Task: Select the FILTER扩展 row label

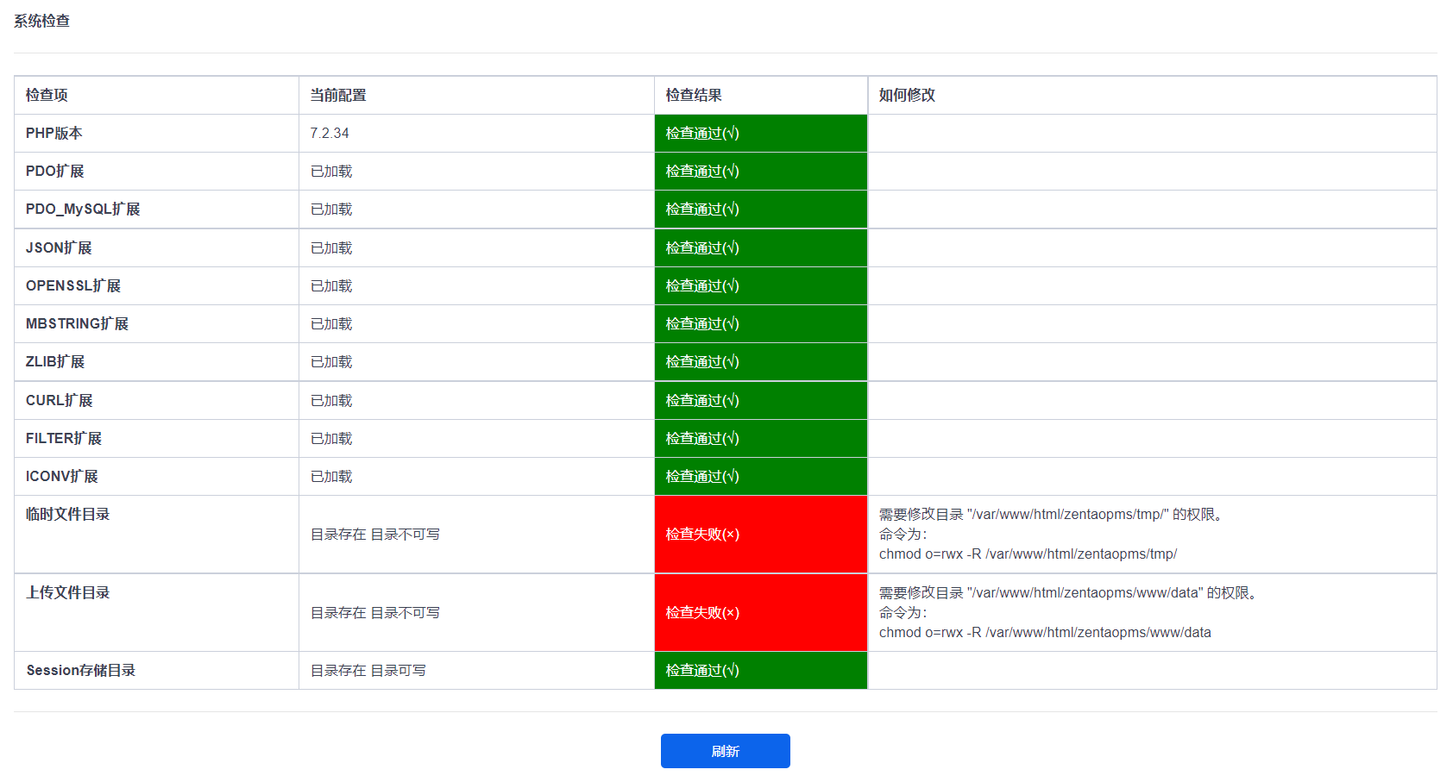Action: 64,438
